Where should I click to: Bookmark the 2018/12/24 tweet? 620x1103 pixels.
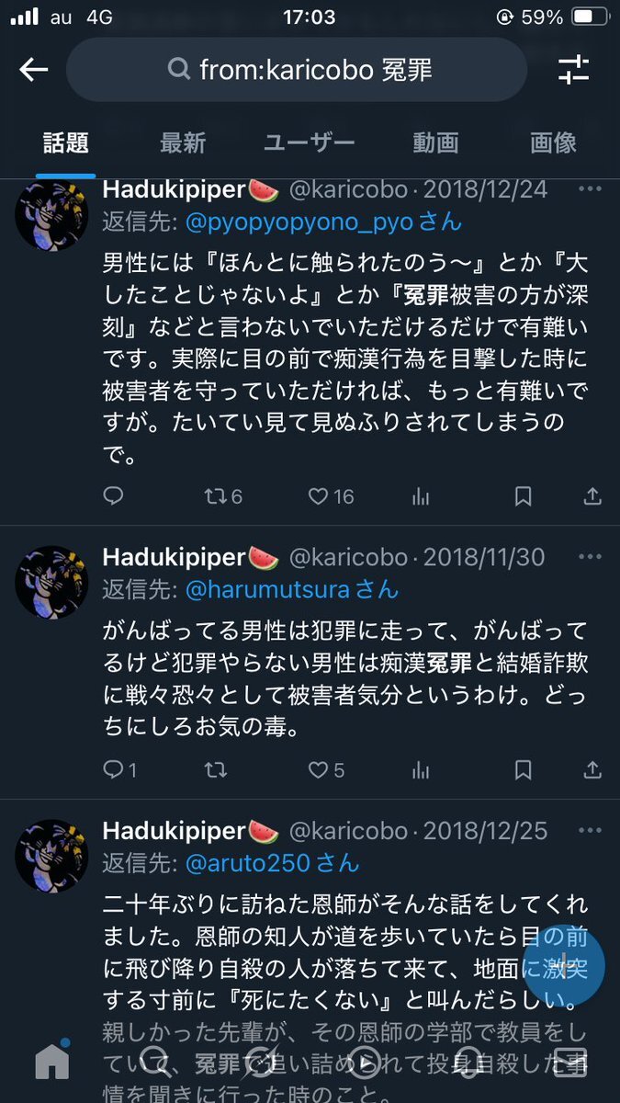point(523,496)
